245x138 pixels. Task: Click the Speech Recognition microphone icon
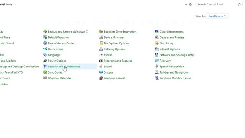click(157, 66)
